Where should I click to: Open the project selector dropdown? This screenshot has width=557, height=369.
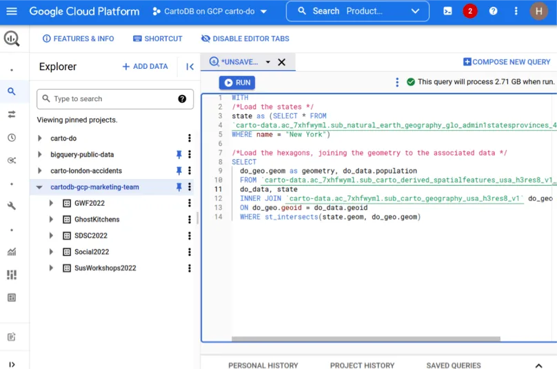tap(210, 11)
